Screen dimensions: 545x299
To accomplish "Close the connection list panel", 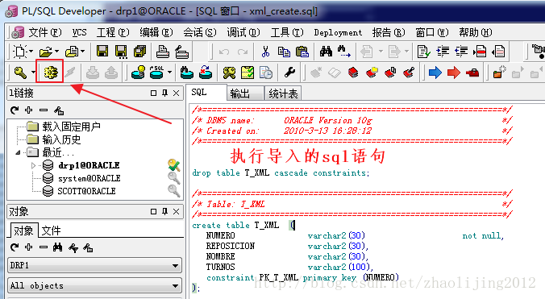I will tap(177, 93).
